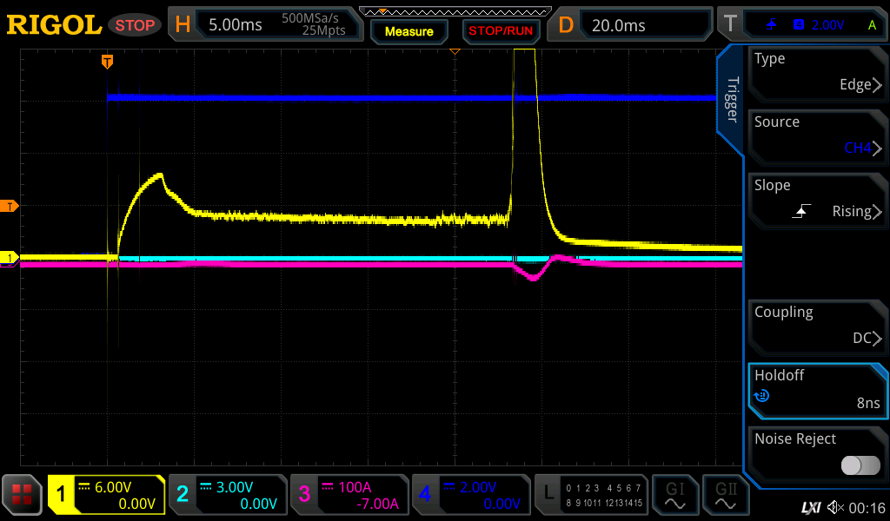
Task: Toggle the speaker sound icon
Action: (836, 507)
